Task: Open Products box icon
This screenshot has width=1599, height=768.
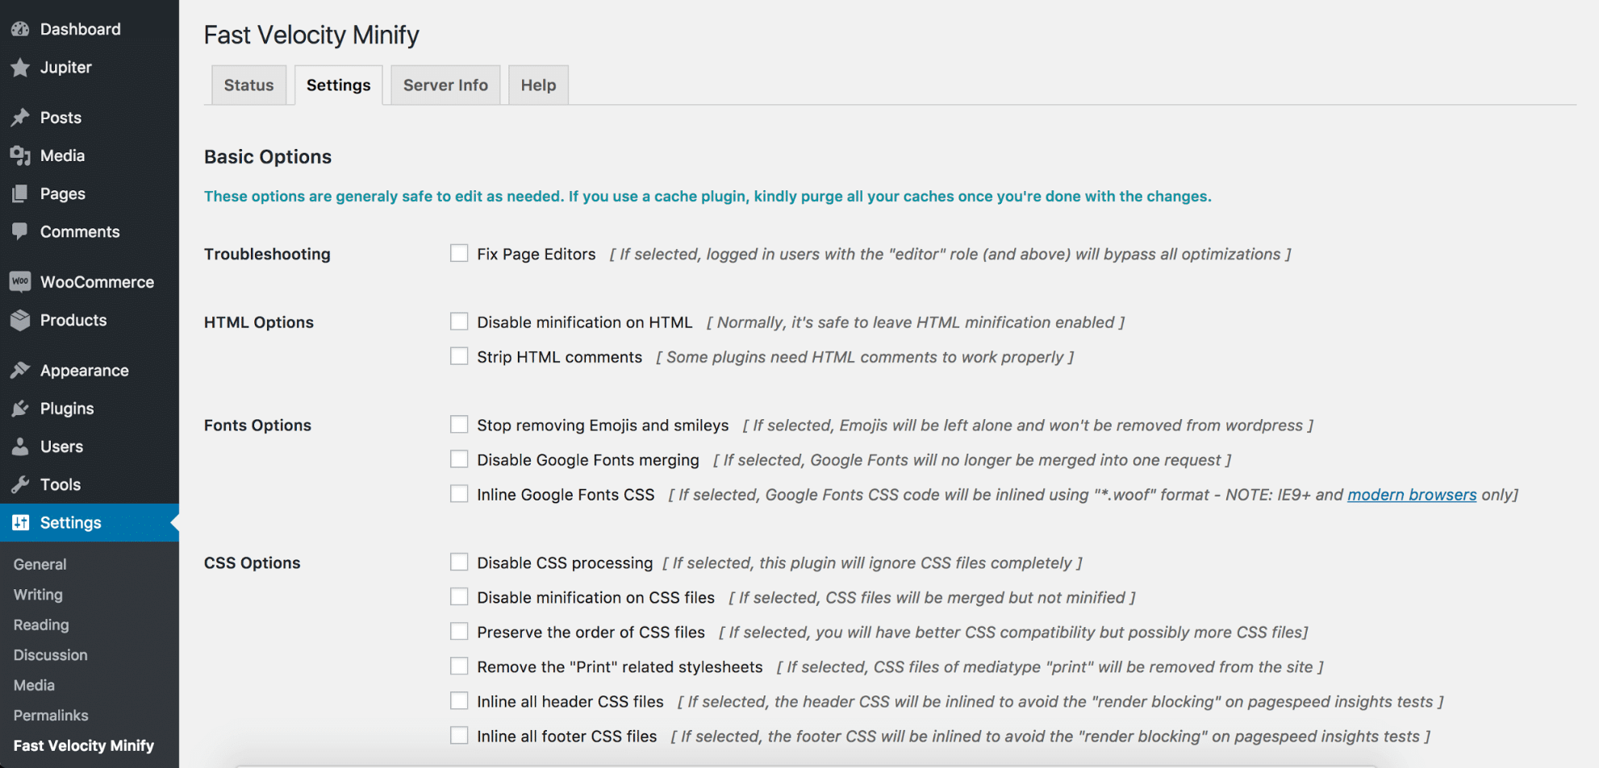Action: [20, 320]
